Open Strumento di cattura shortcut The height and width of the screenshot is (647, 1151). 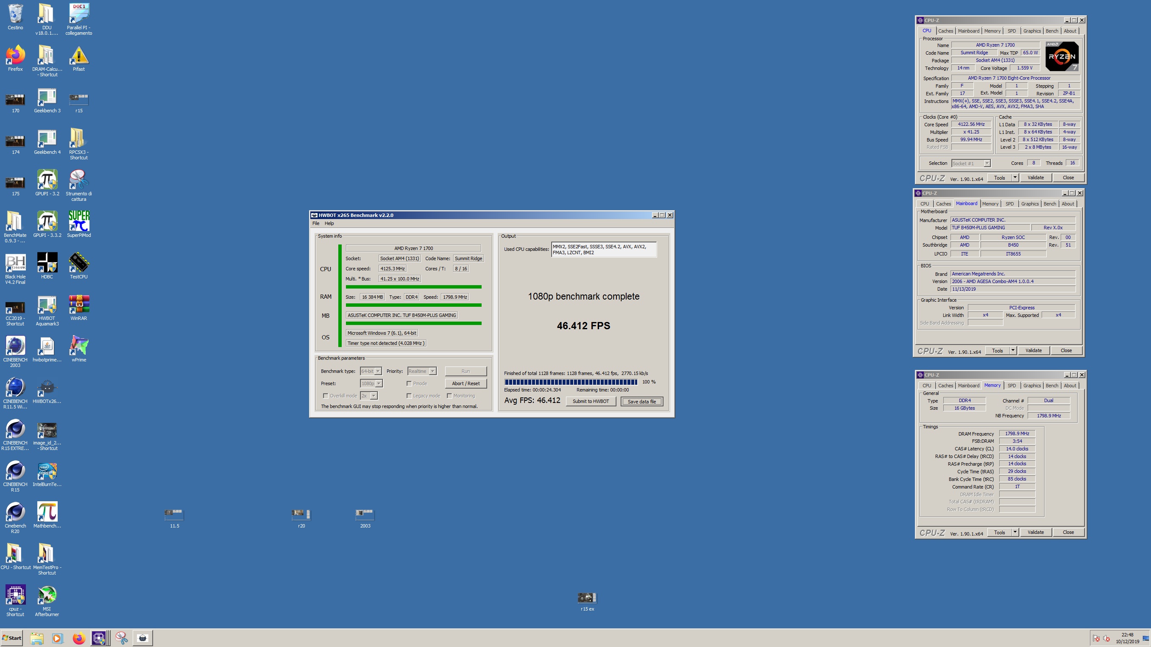78,185
